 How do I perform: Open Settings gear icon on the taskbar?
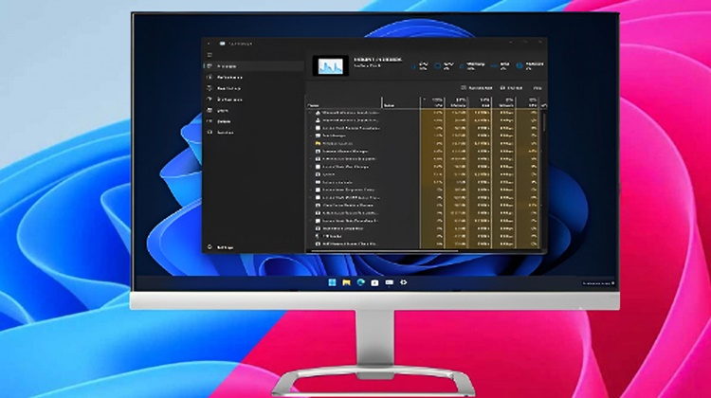(x=403, y=282)
